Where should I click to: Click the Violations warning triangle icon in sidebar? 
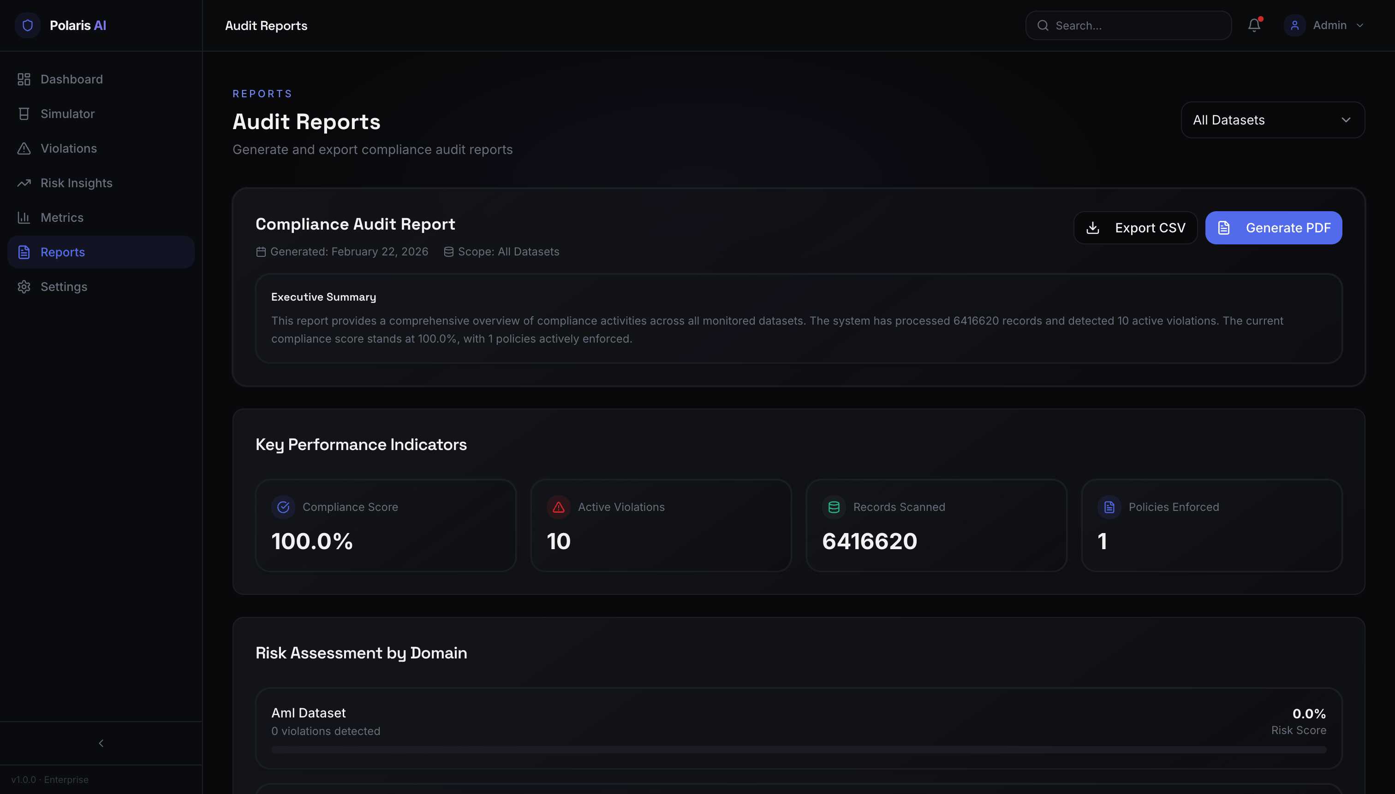click(24, 148)
